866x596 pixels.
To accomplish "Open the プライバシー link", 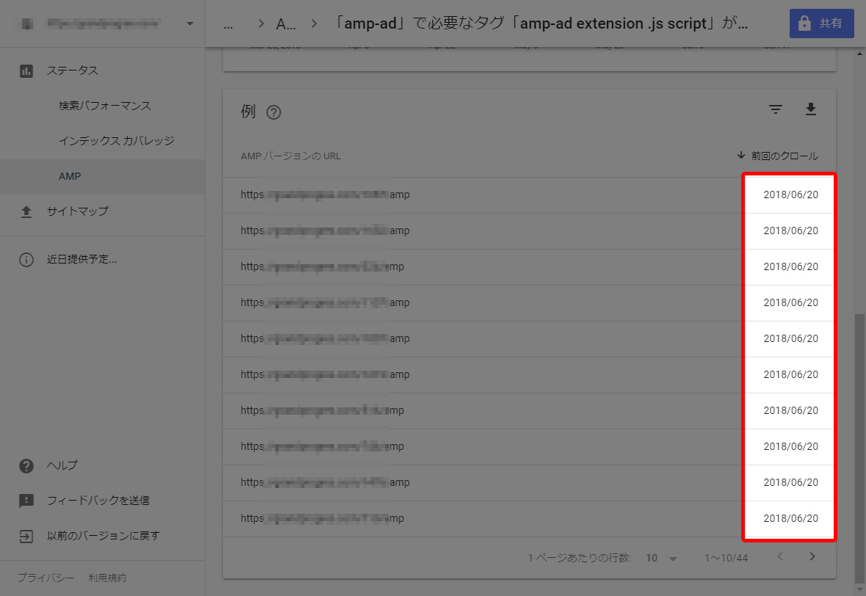I will [x=46, y=578].
